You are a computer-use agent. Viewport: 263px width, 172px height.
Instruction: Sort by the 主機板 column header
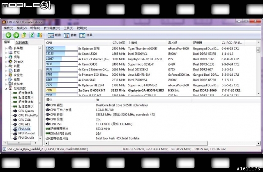[x=147, y=43]
